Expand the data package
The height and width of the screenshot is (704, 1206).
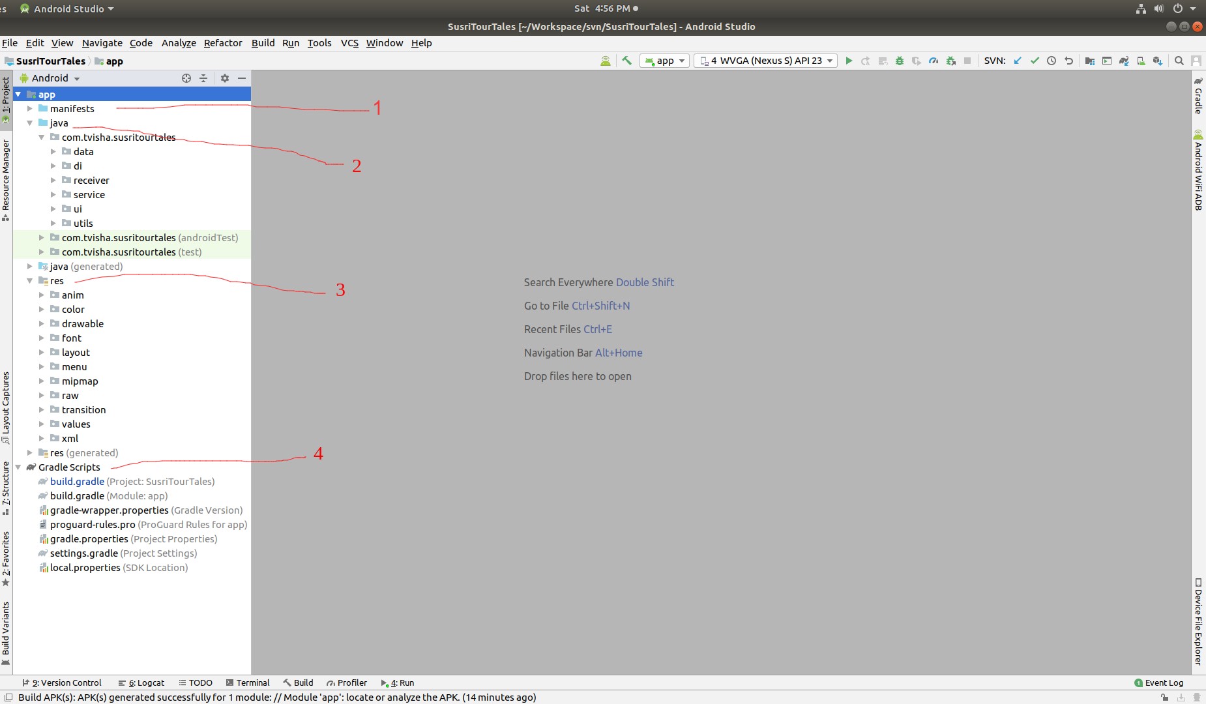coord(53,152)
